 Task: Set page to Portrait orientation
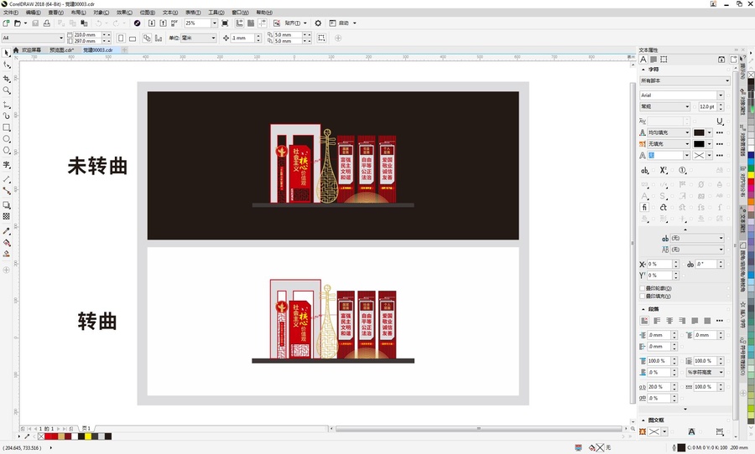point(121,38)
